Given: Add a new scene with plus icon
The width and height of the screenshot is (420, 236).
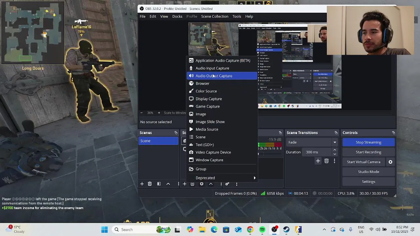Looking at the screenshot, I should pos(142,184).
